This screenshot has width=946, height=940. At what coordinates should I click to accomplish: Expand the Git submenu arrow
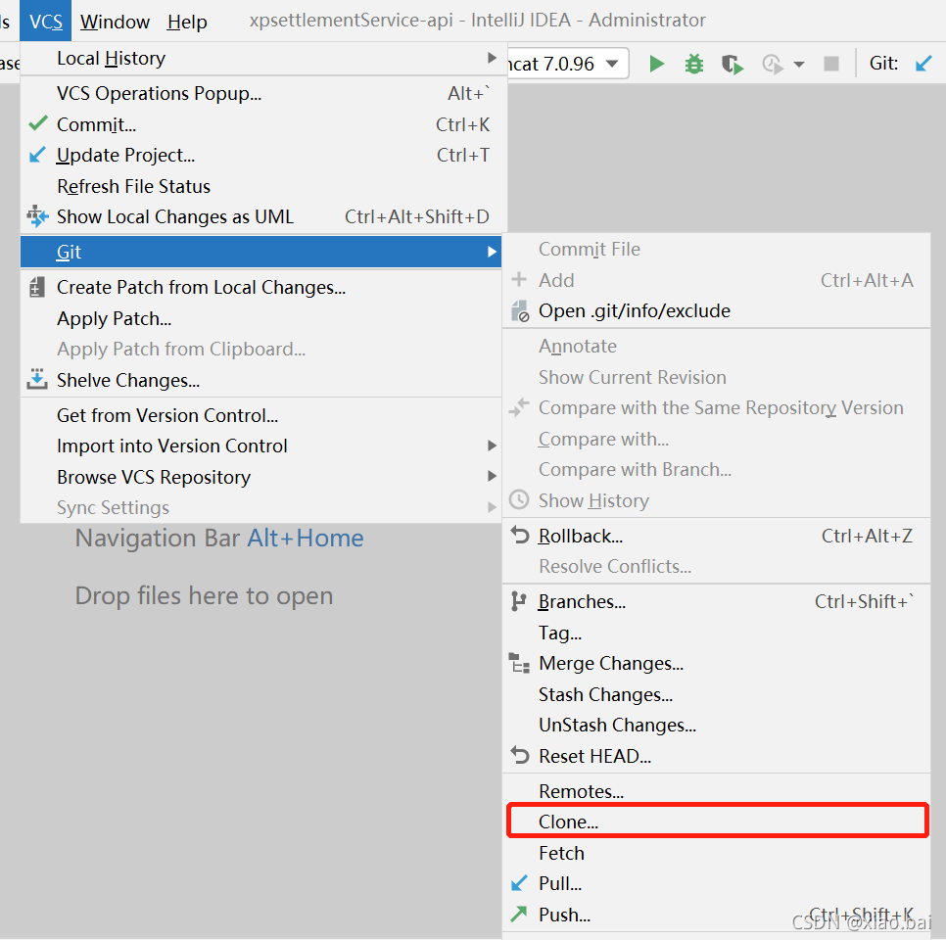492,252
